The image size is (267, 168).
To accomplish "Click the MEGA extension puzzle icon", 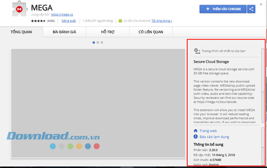I will tap(20, 9).
